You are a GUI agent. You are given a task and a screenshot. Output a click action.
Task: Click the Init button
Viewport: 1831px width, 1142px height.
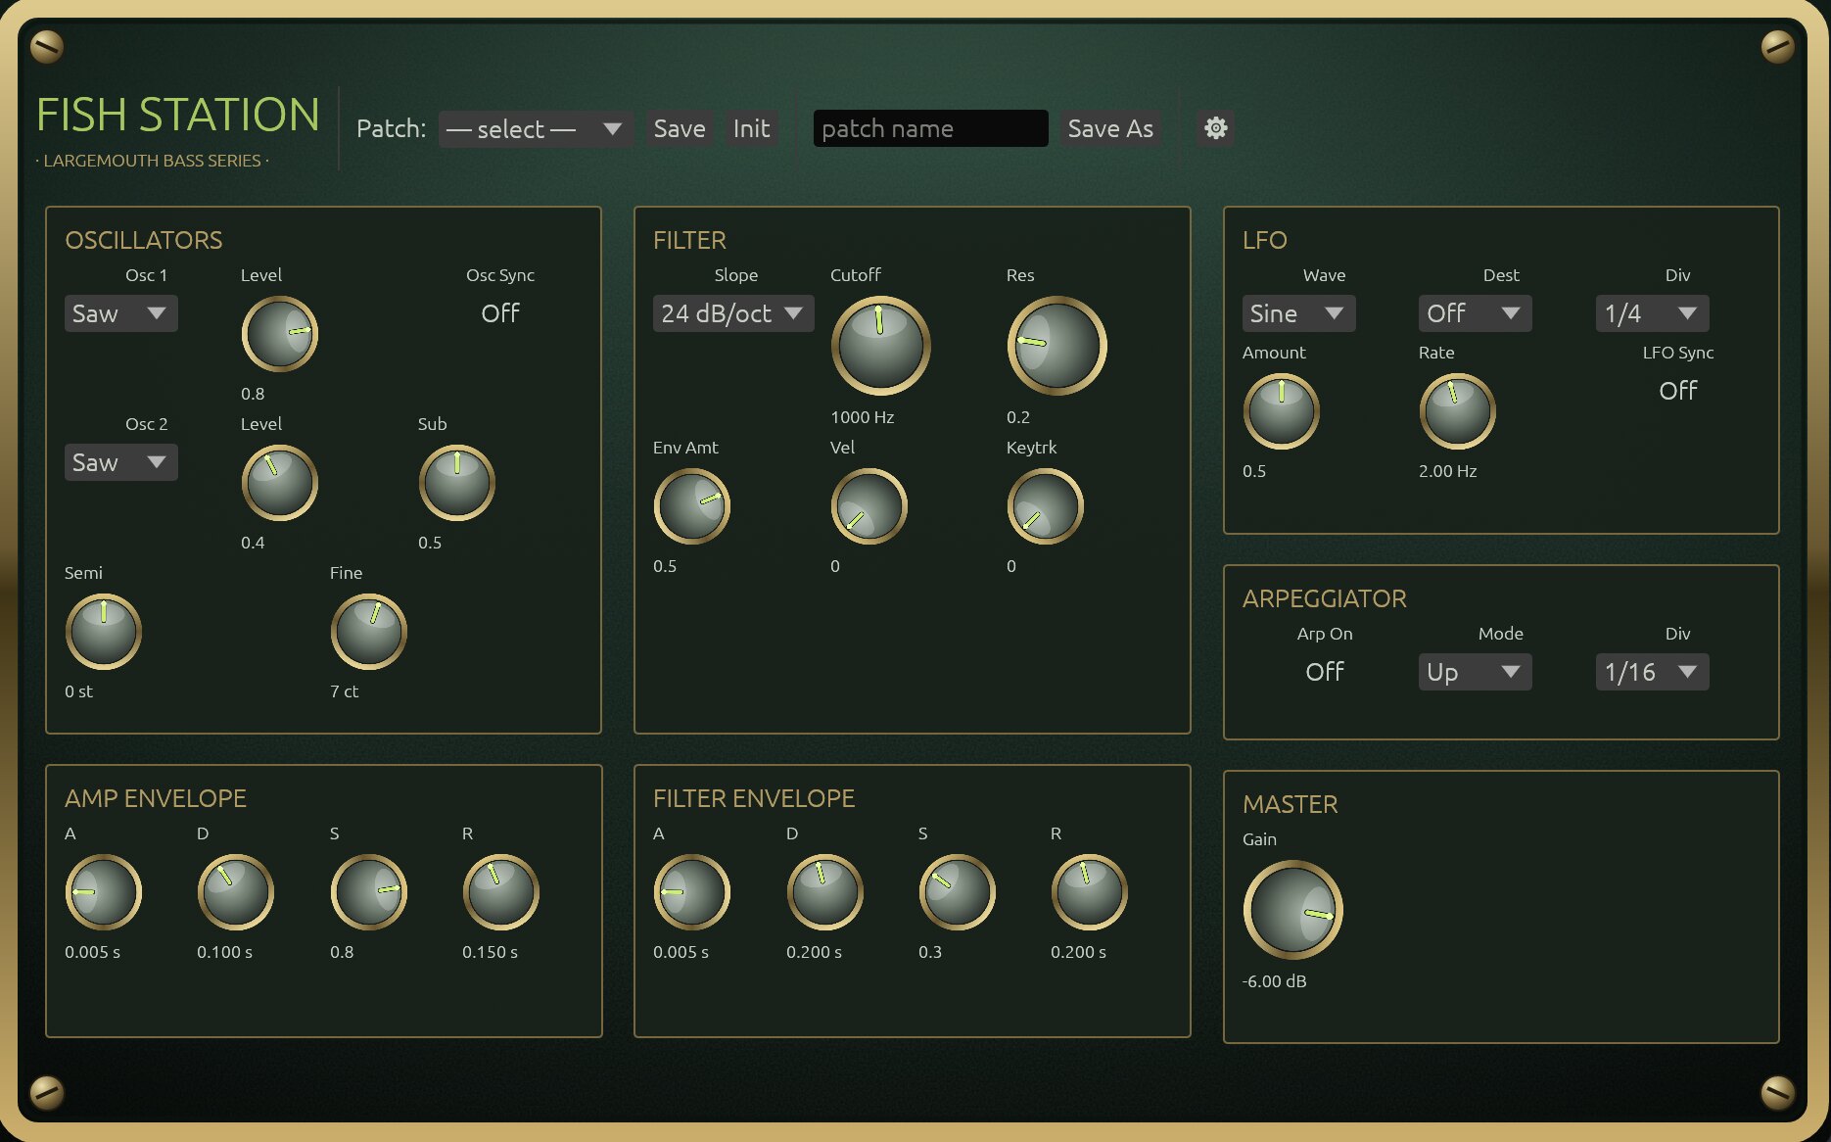(x=751, y=128)
